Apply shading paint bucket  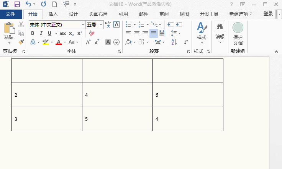click(x=128, y=42)
